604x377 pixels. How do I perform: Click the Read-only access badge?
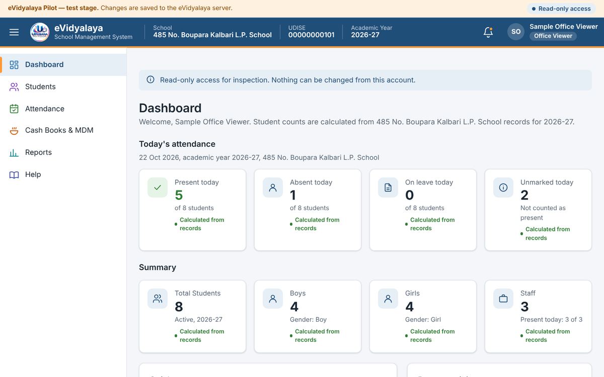(x=561, y=9)
